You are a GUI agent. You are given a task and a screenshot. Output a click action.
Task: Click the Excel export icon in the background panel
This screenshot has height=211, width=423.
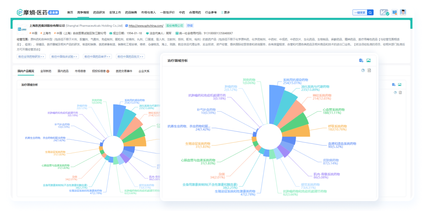(x=394, y=85)
